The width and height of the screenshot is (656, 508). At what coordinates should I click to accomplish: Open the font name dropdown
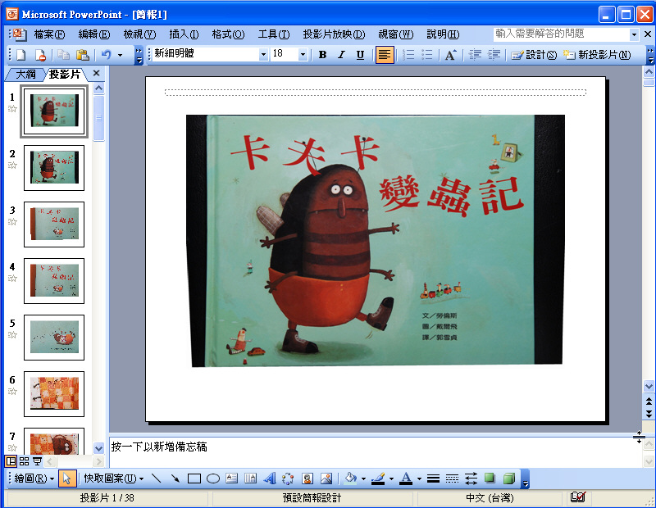263,54
